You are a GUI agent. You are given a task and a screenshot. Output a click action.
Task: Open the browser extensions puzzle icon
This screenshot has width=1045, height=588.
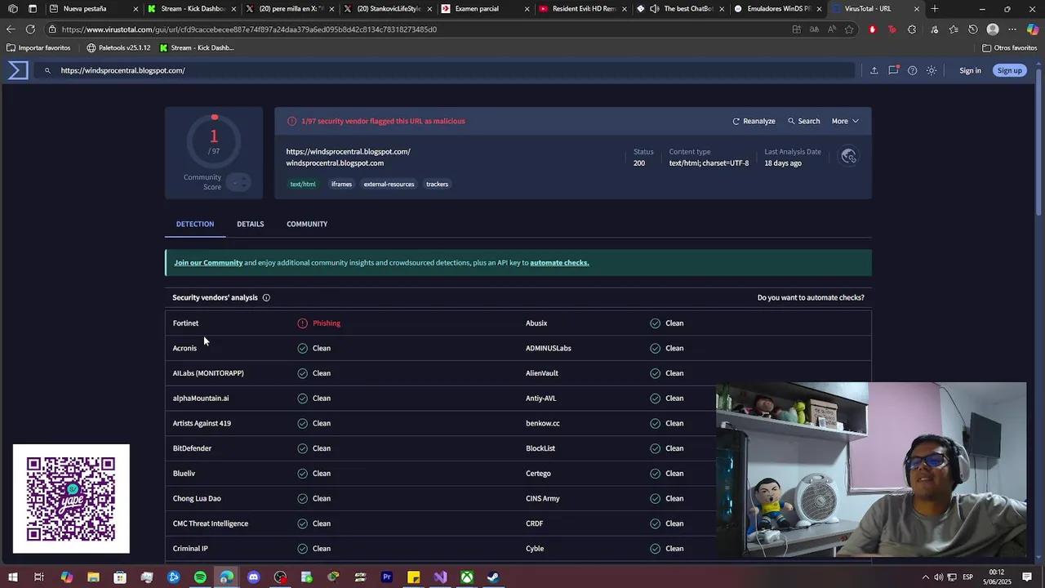(x=911, y=29)
